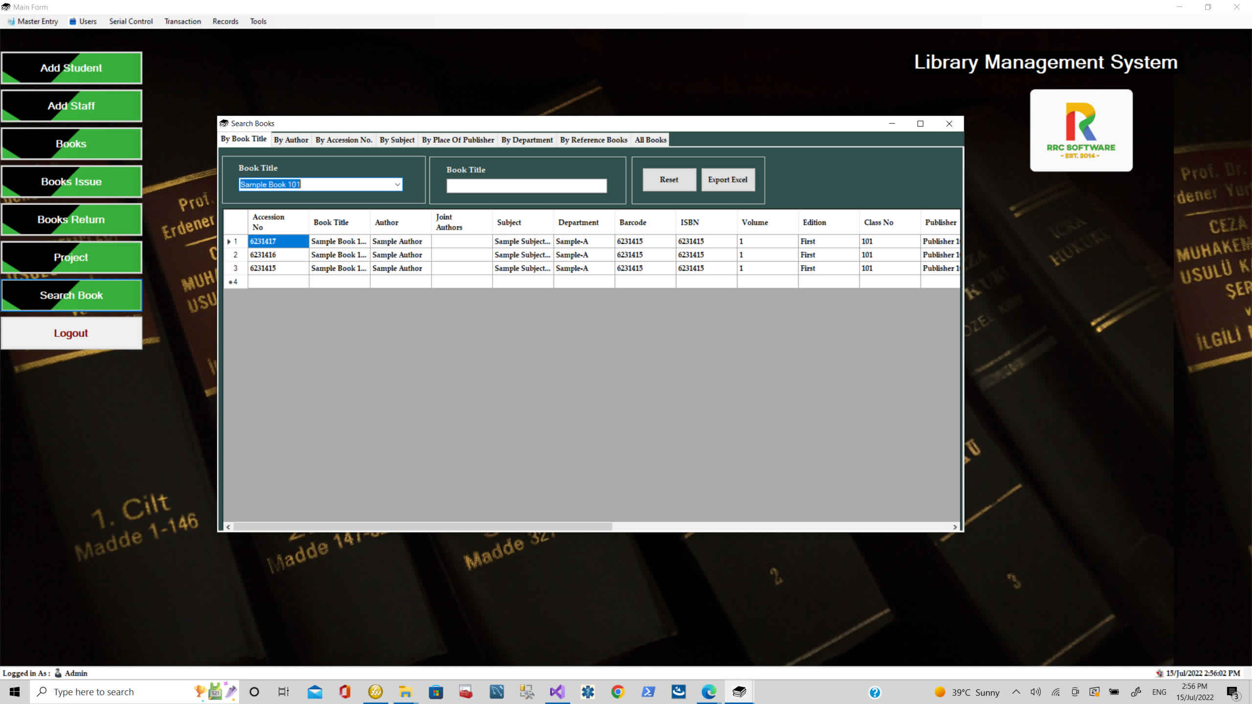Open File Explorer from the taskbar

coord(405,691)
